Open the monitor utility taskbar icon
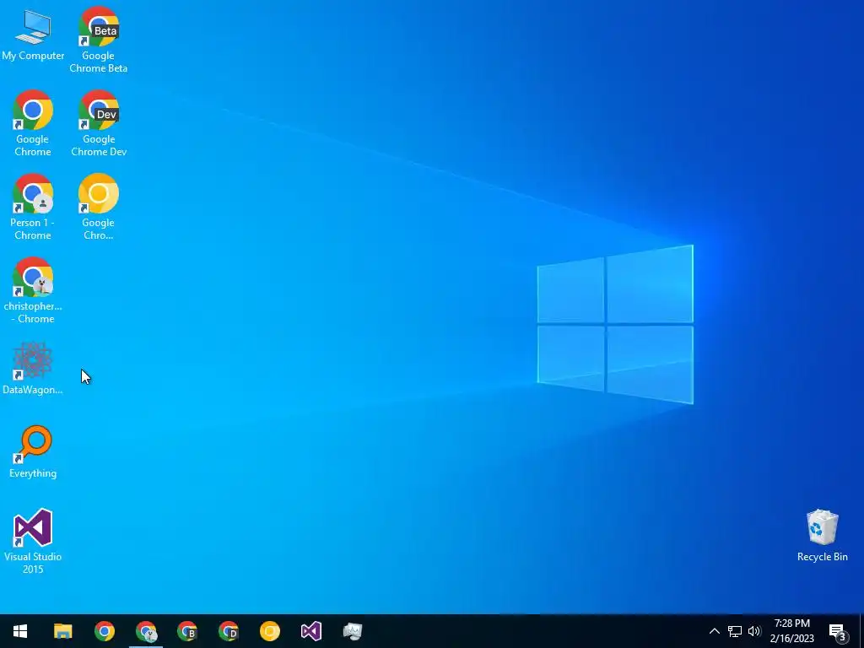This screenshot has height=648, width=864. (353, 631)
